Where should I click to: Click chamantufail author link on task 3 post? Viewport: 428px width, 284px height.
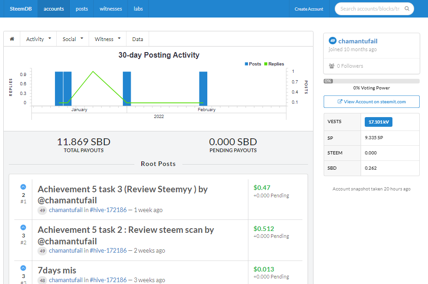click(x=66, y=210)
